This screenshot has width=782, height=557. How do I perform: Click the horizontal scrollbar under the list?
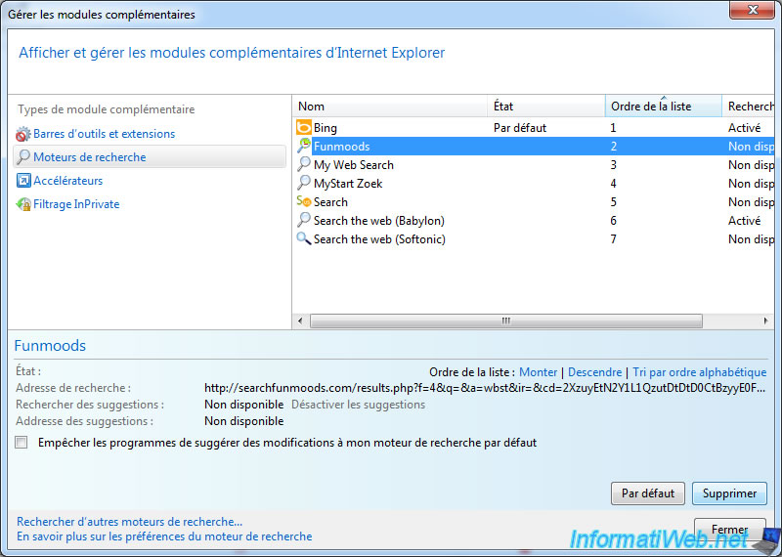505,321
